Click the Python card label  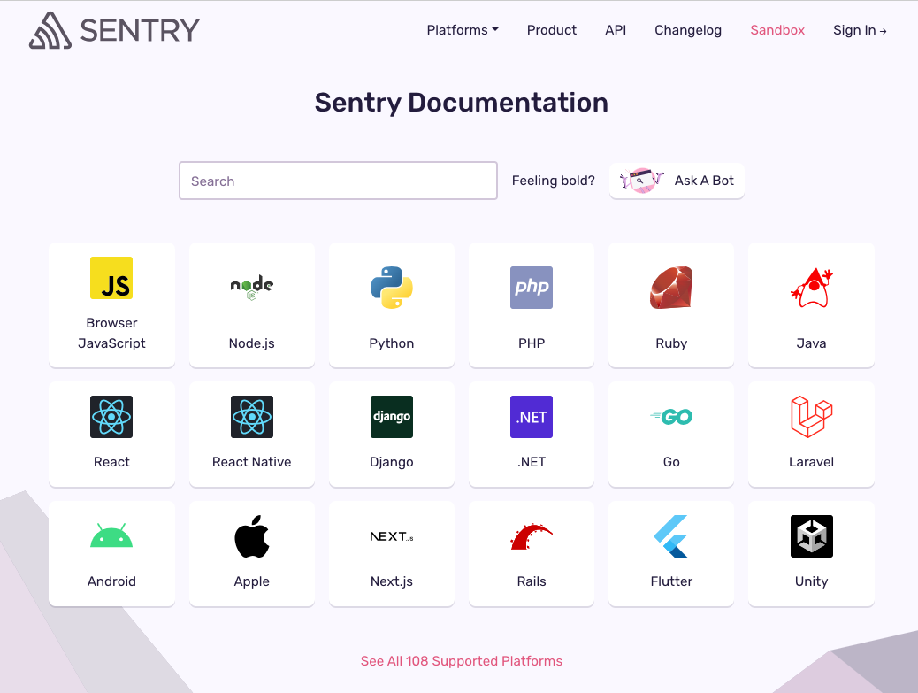pos(392,343)
